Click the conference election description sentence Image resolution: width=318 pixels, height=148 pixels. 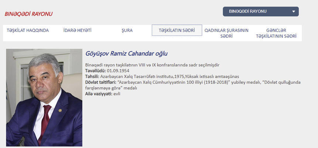click(152, 65)
